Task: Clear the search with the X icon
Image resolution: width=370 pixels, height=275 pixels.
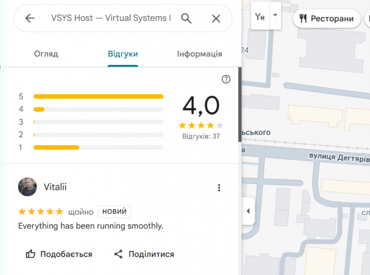Action: [216, 18]
